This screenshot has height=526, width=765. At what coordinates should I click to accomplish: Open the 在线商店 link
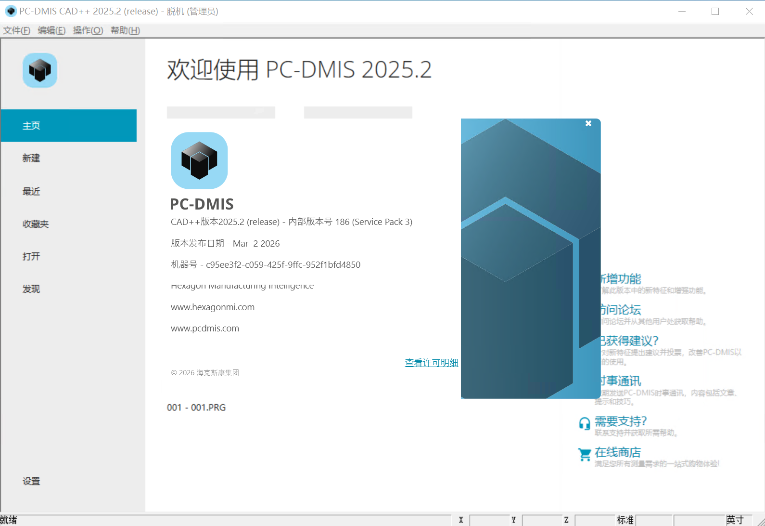(x=618, y=452)
